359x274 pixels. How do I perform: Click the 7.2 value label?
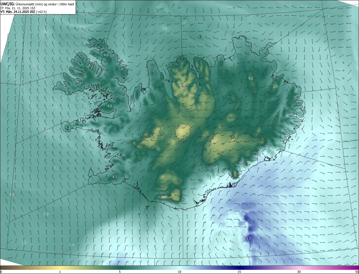coord(328,16)
